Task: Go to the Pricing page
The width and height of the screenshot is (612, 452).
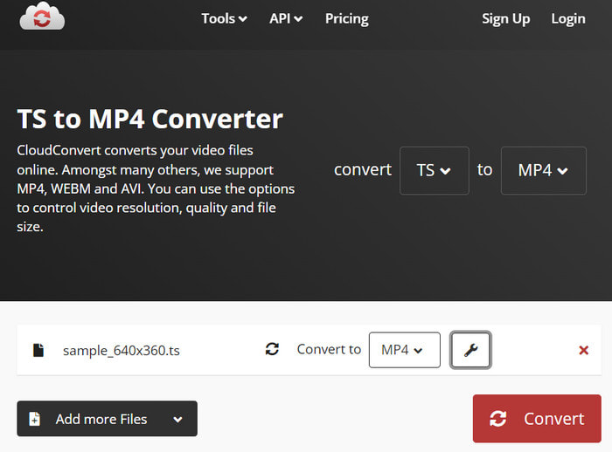Action: click(346, 18)
